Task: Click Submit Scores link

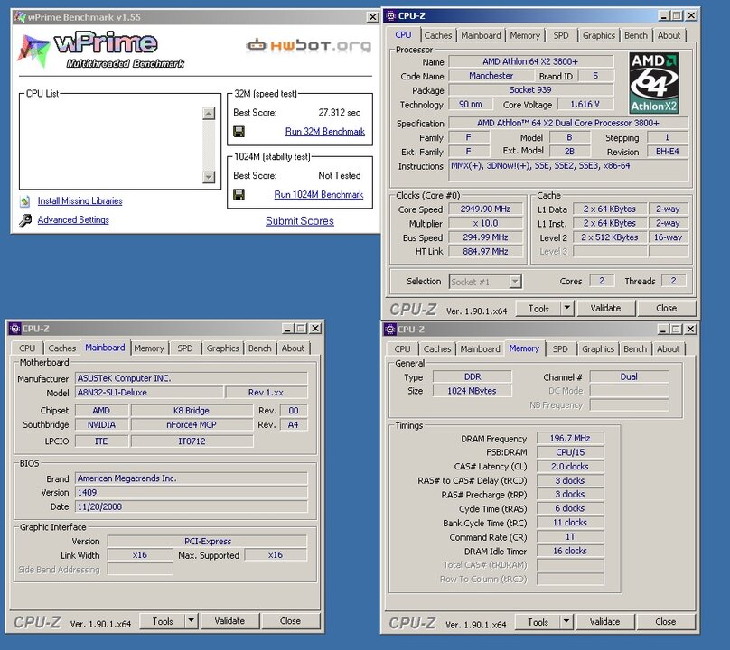Action: [300, 221]
